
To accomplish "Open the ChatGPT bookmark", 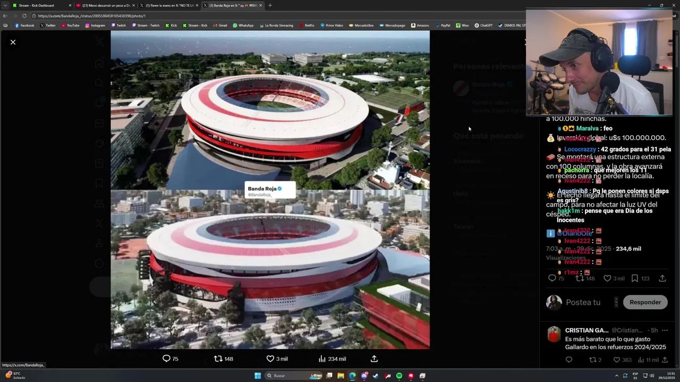I will click(x=483, y=25).
